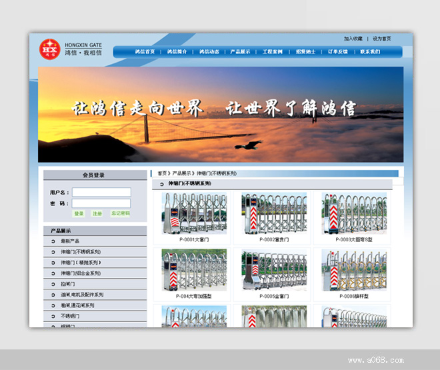
Task: Open P-0001大富门 product thumbnail
Action: [194, 213]
